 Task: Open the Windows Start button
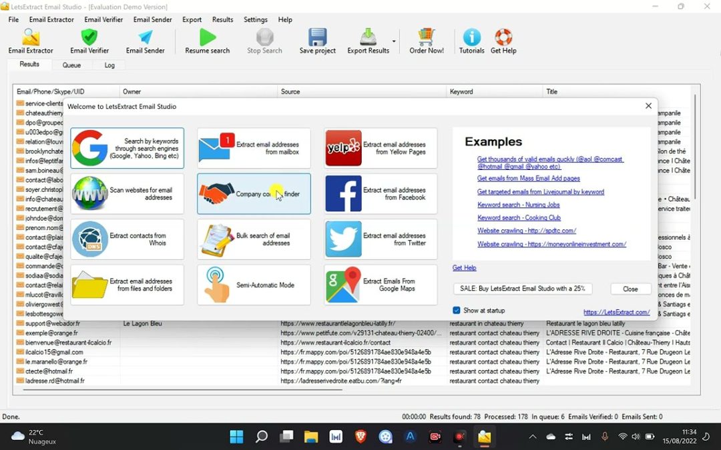[x=236, y=436]
